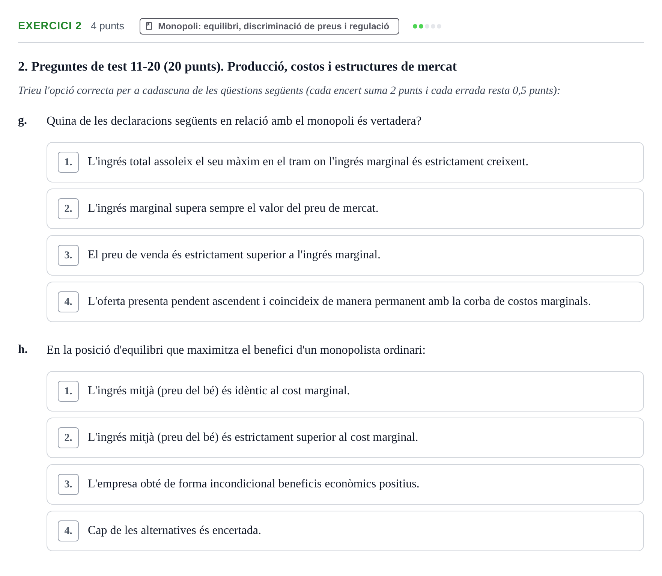Choose 'Cap de les alternatives és encertada'

(345, 531)
